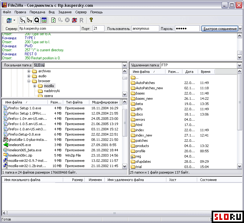Open the Сервер menu

coord(81,12)
